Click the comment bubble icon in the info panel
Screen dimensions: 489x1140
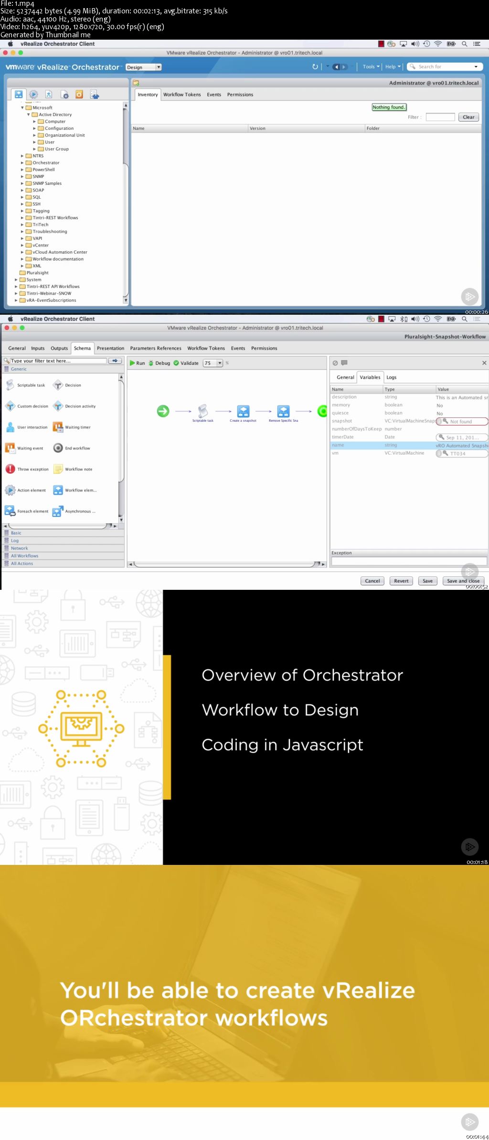[344, 362]
